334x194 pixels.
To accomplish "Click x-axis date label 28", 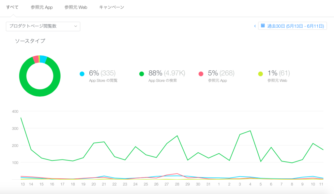I will click(177, 184).
